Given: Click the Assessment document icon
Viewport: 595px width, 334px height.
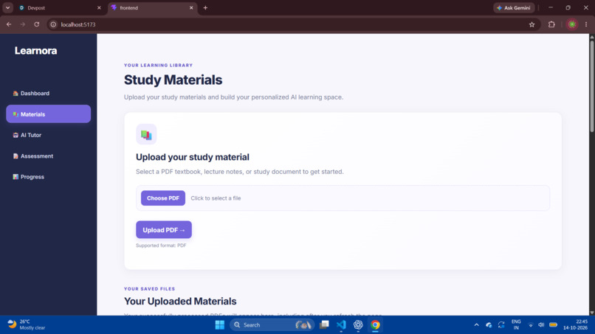Looking at the screenshot, I should click(16, 156).
